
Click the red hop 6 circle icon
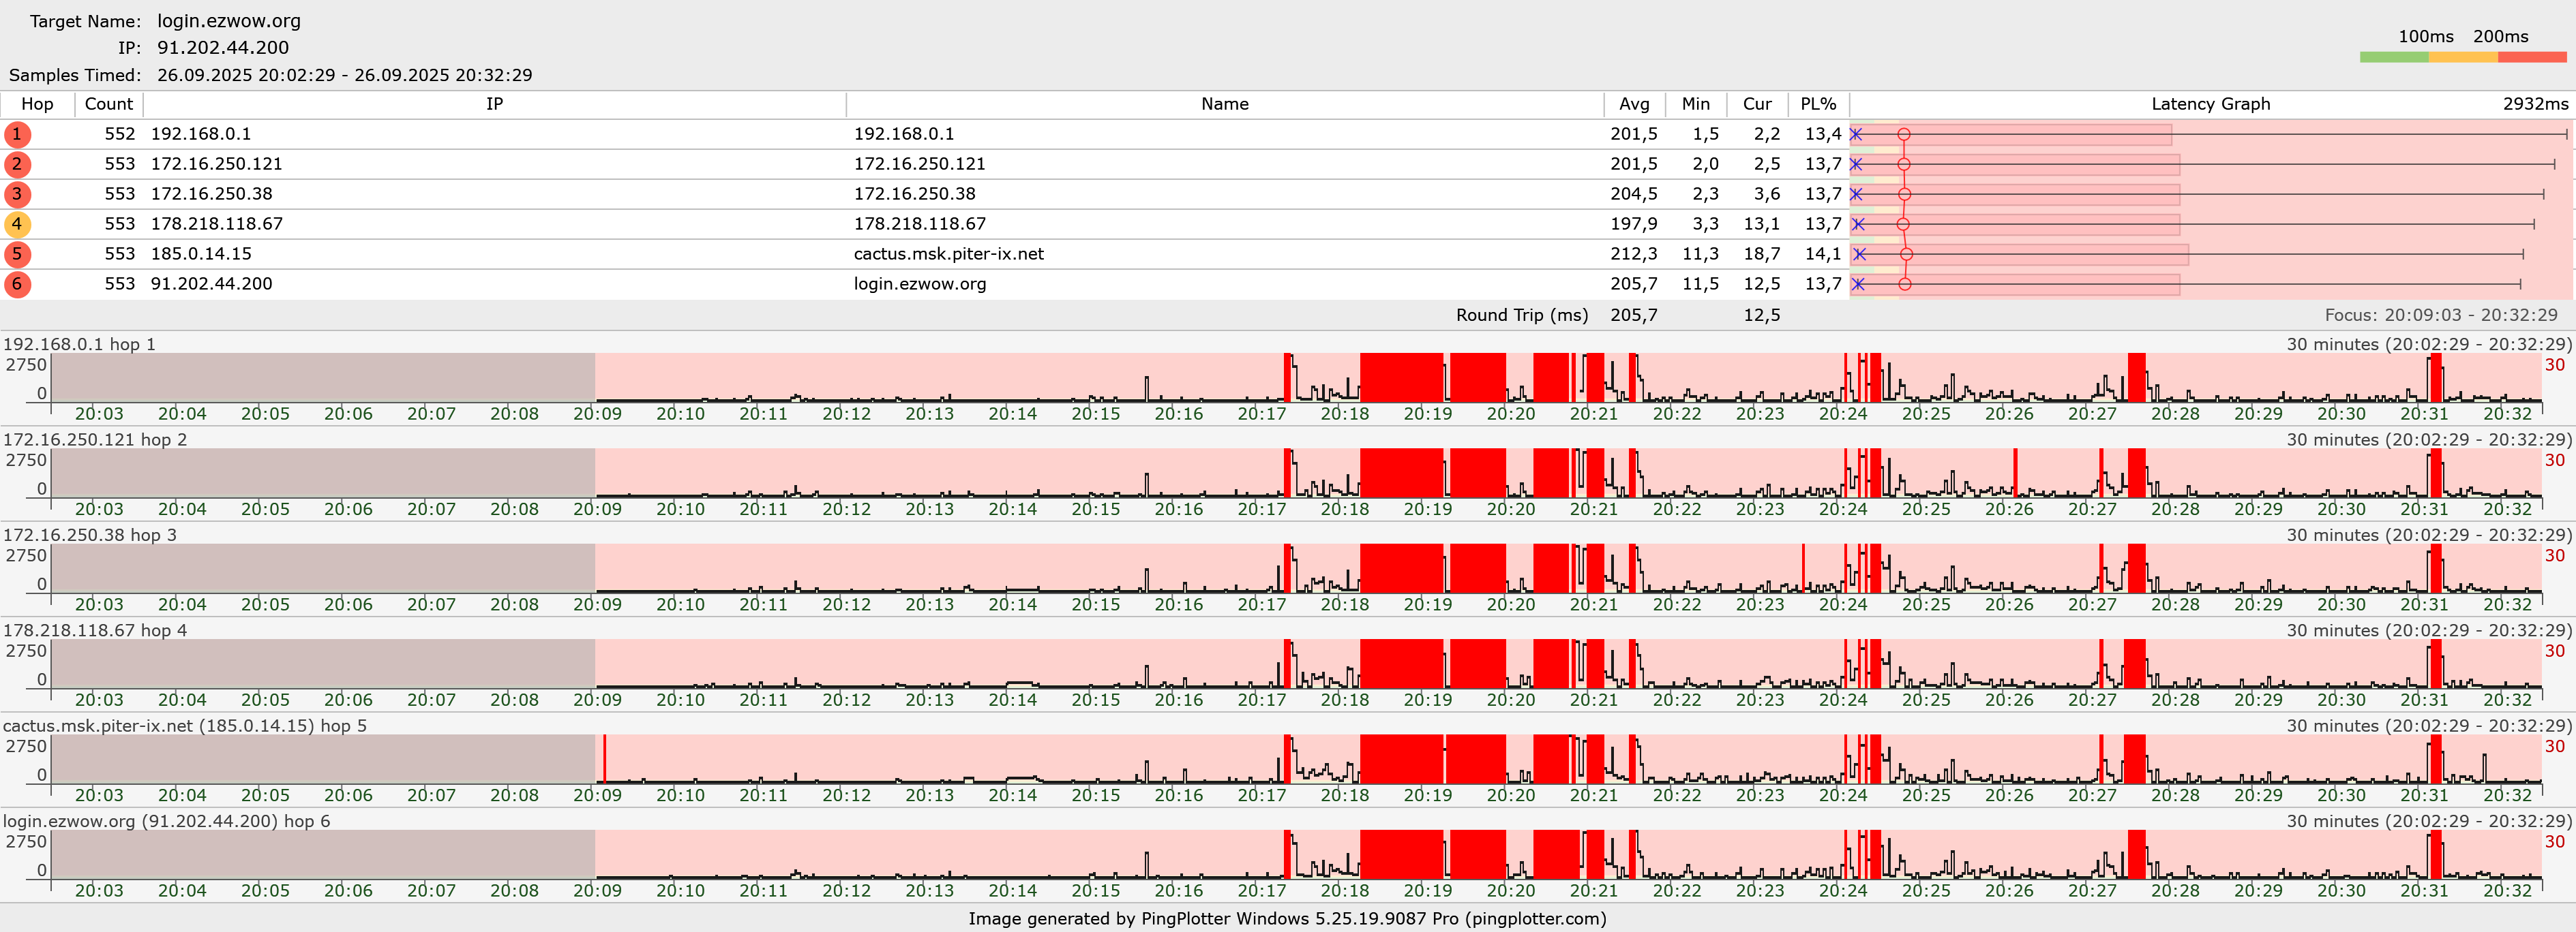(x=17, y=283)
